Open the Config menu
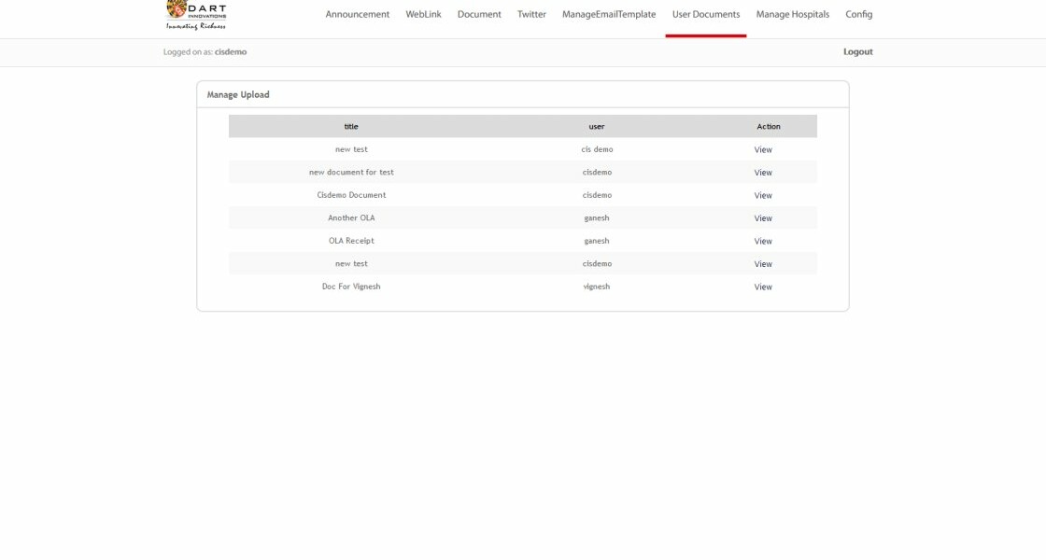The height and width of the screenshot is (560, 1046). tap(858, 14)
